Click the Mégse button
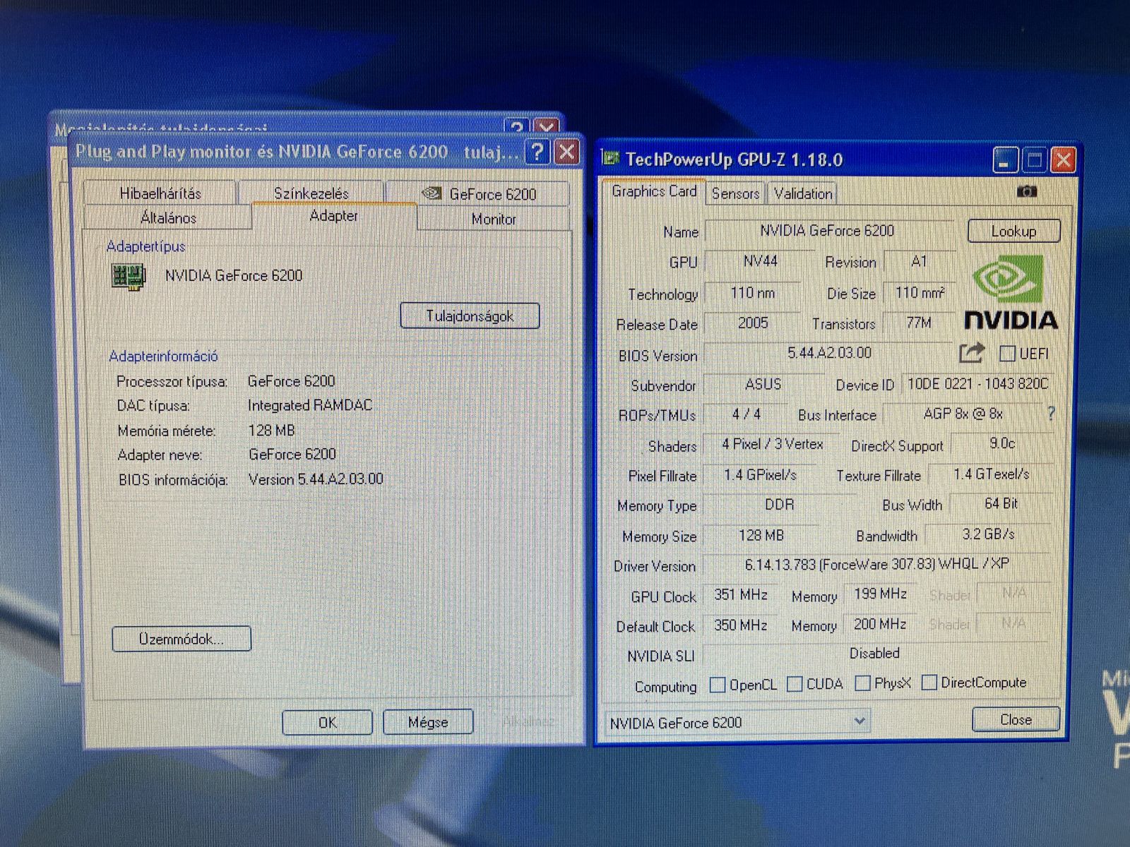The height and width of the screenshot is (847, 1130). (x=427, y=722)
